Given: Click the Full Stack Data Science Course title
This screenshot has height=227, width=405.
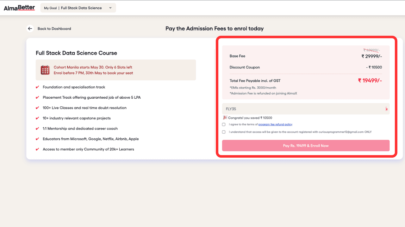Looking at the screenshot, I should click(77, 53).
